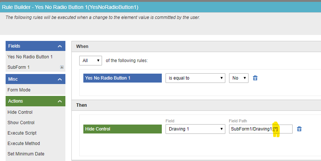Select Yes No Radio Button 1 field
The height and width of the screenshot is (161, 321).
coord(30,57)
